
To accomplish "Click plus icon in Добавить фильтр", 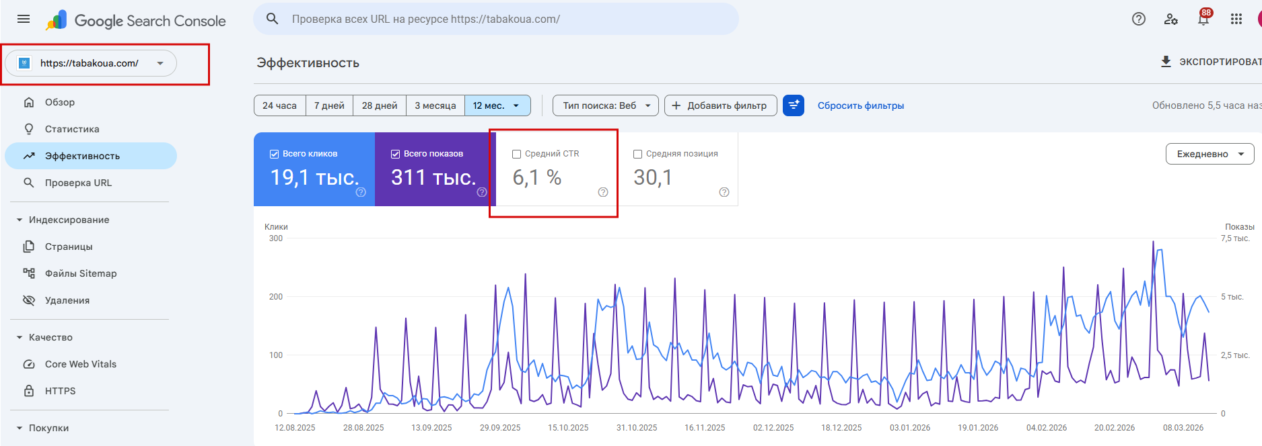I will (x=676, y=105).
